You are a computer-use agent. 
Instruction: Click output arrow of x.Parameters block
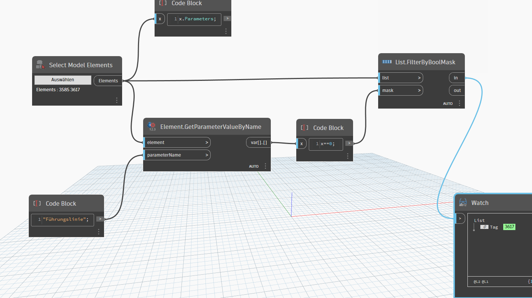227,18
